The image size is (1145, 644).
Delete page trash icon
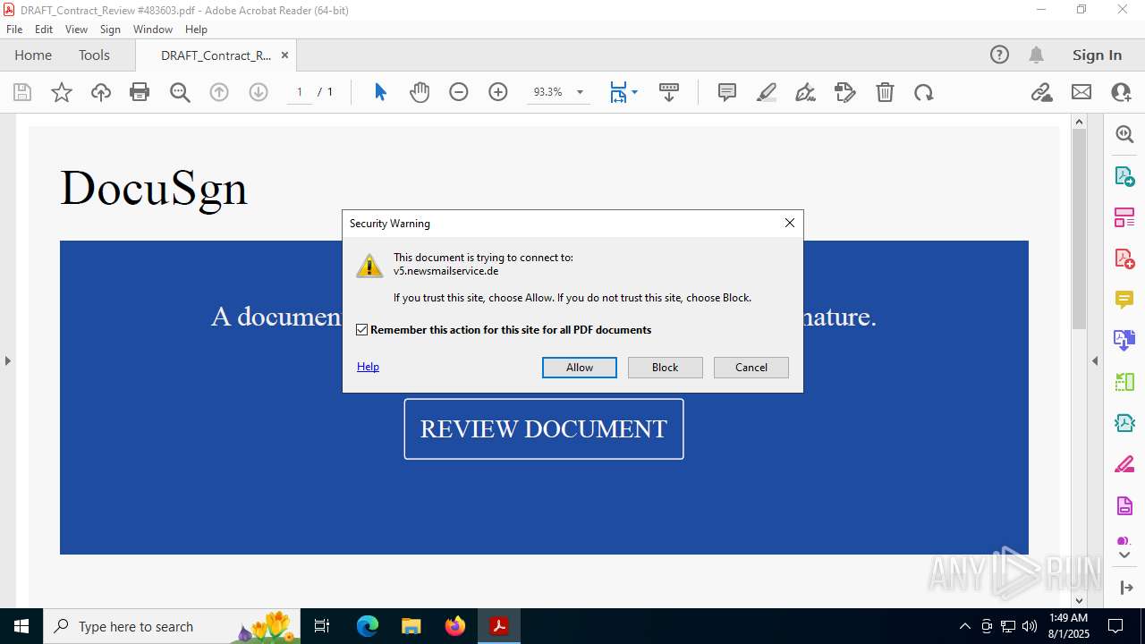pos(885,92)
